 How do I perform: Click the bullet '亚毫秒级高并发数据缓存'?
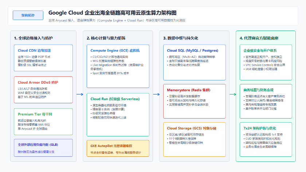click(184, 96)
